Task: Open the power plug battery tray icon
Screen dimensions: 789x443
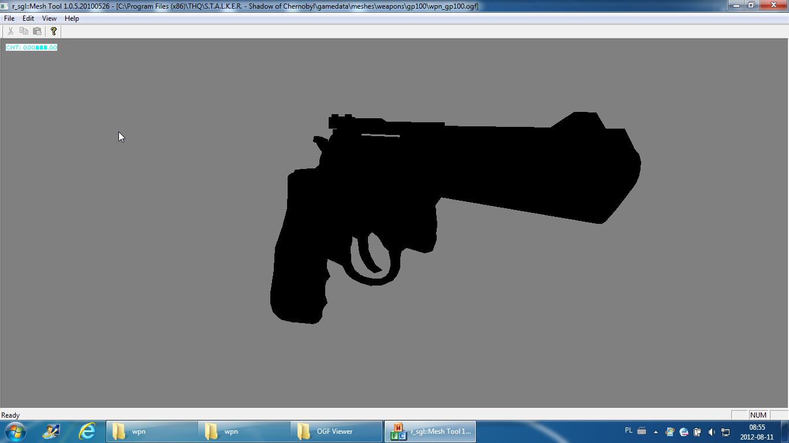Action: pyautogui.click(x=697, y=431)
